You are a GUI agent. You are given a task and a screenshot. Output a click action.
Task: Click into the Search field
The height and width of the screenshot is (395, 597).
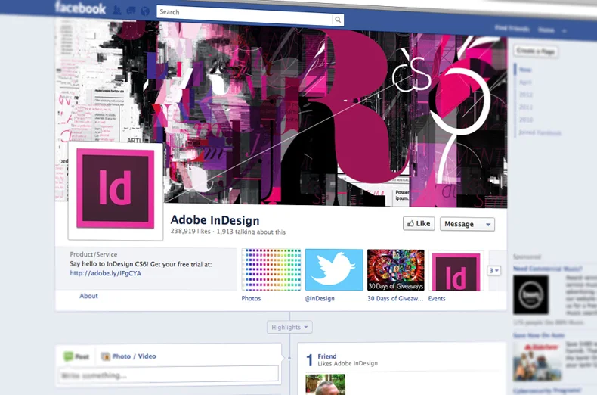(244, 15)
